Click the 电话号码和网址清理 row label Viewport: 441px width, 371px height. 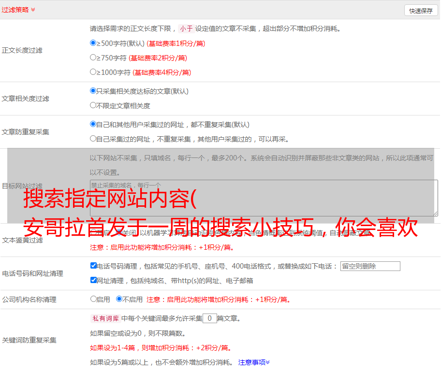(x=32, y=273)
